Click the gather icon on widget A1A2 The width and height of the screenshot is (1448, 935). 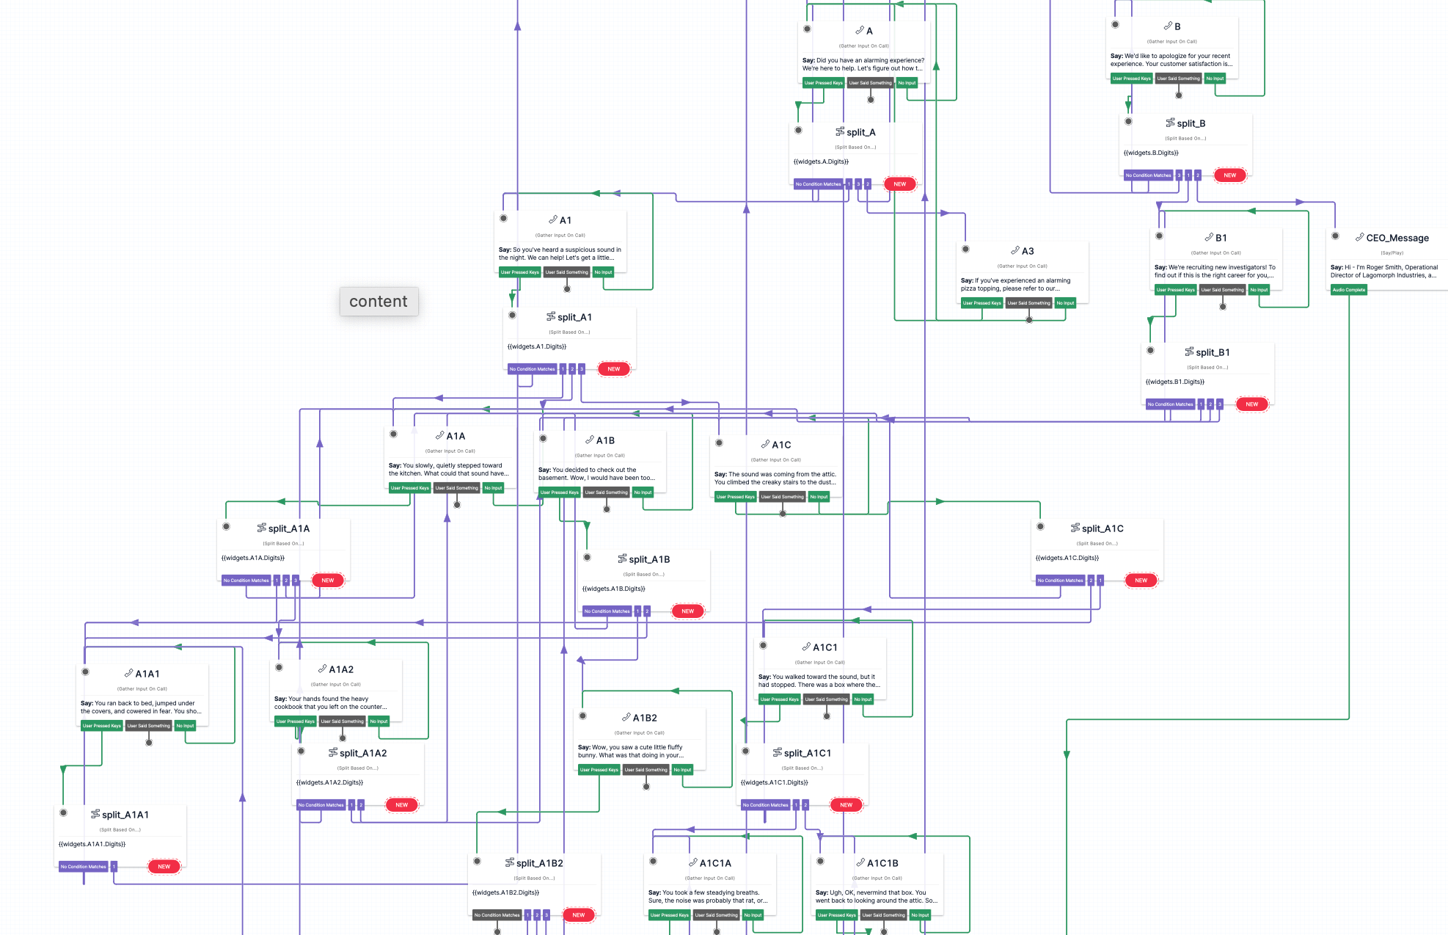[323, 669]
